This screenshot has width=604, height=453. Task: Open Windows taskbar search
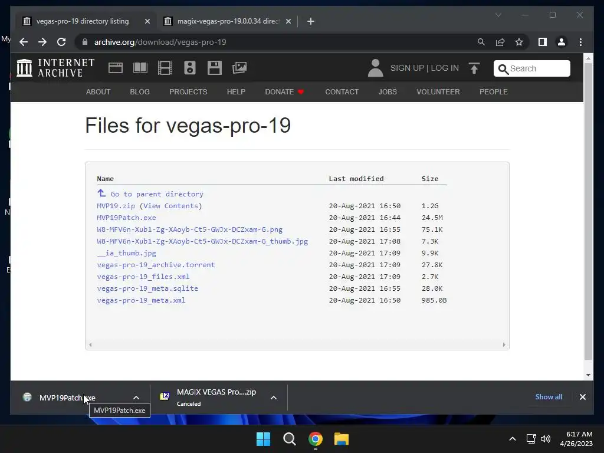pyautogui.click(x=289, y=439)
